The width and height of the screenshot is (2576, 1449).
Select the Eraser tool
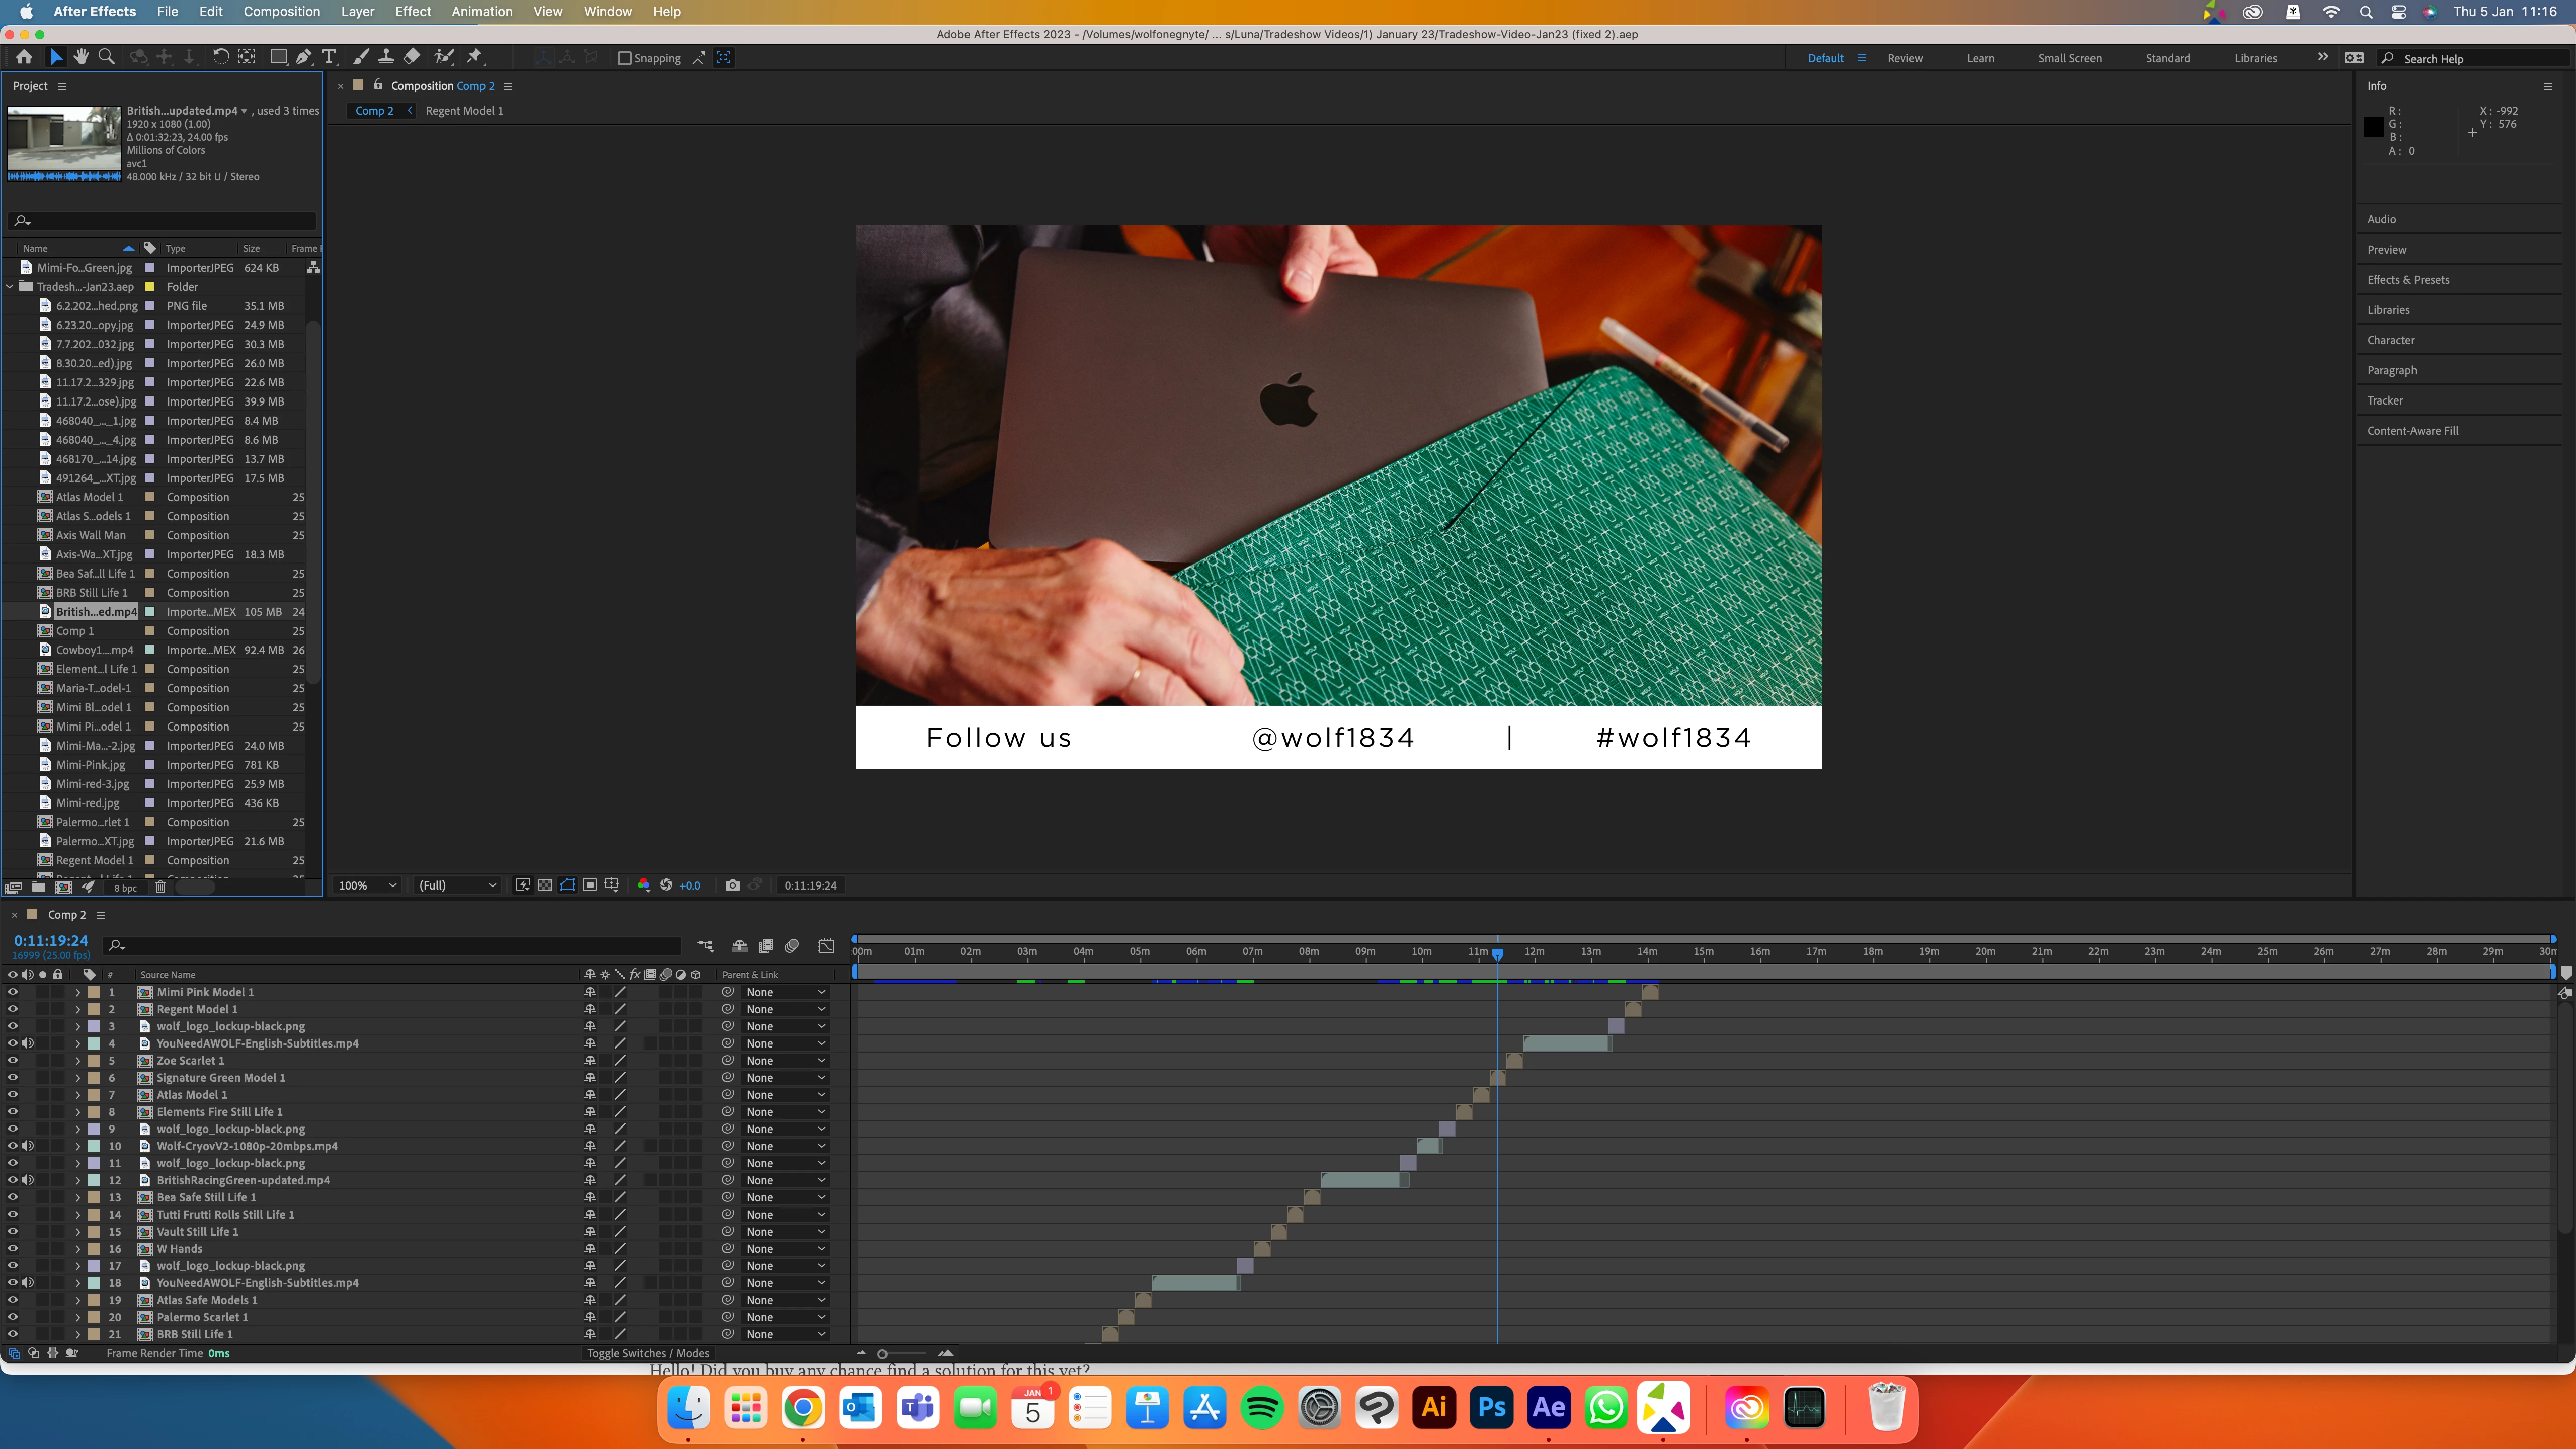click(412, 57)
